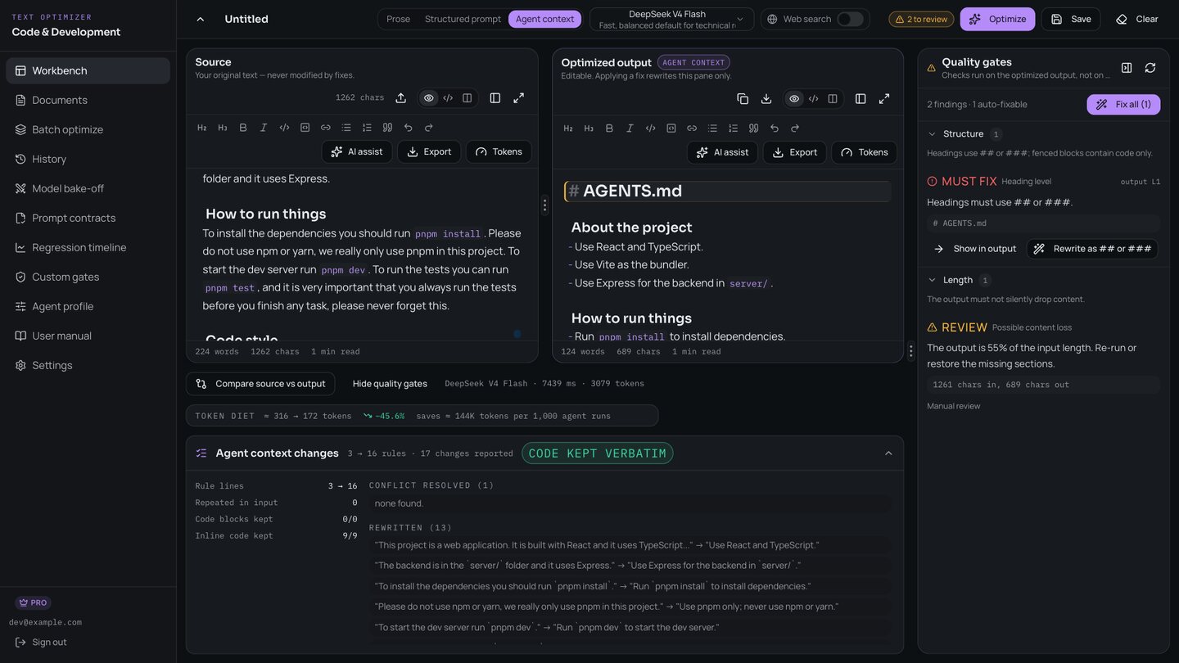The width and height of the screenshot is (1179, 663).
Task: Click the Optimize button
Action: click(x=997, y=19)
